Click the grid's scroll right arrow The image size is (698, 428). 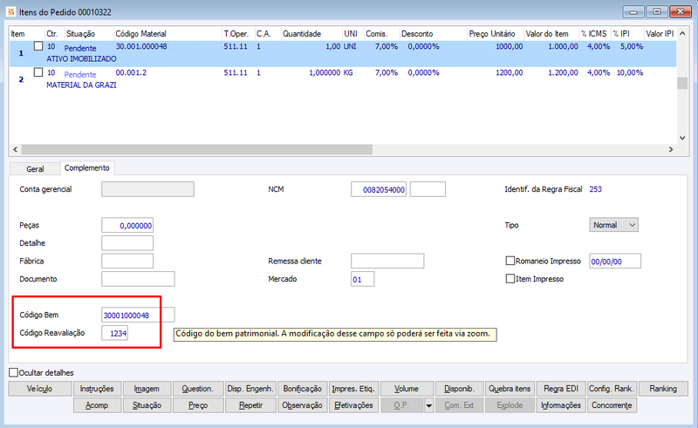(671, 149)
